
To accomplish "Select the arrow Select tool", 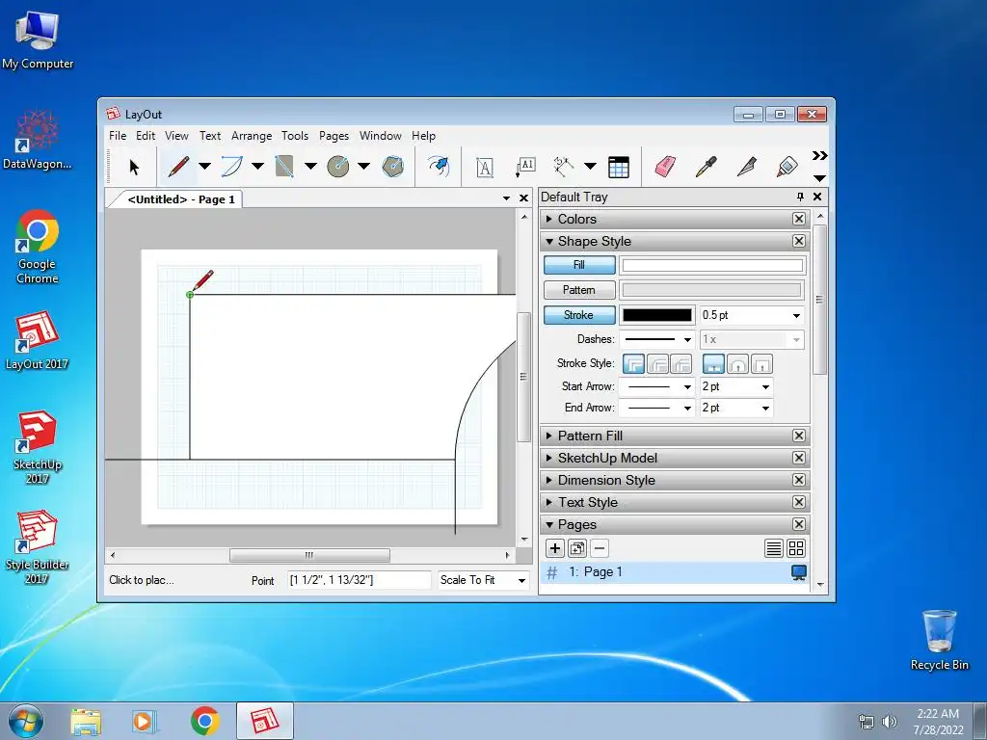I will tap(133, 167).
